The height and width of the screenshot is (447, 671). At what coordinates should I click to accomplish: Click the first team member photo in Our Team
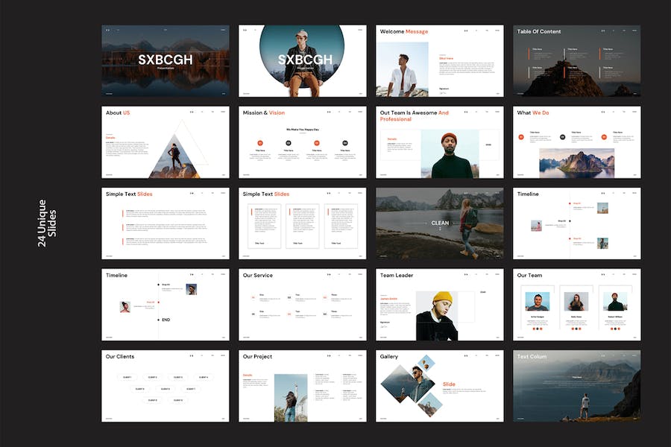tap(537, 302)
